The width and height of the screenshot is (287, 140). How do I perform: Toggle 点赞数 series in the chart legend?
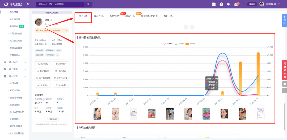(x=180, y=44)
